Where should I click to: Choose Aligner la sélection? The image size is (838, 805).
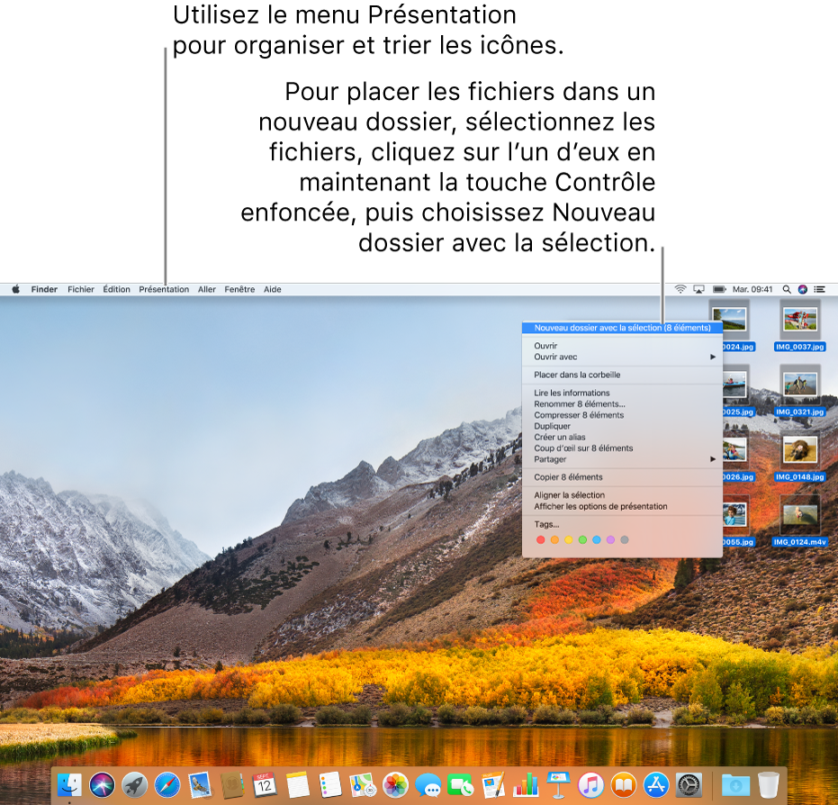[622, 495]
